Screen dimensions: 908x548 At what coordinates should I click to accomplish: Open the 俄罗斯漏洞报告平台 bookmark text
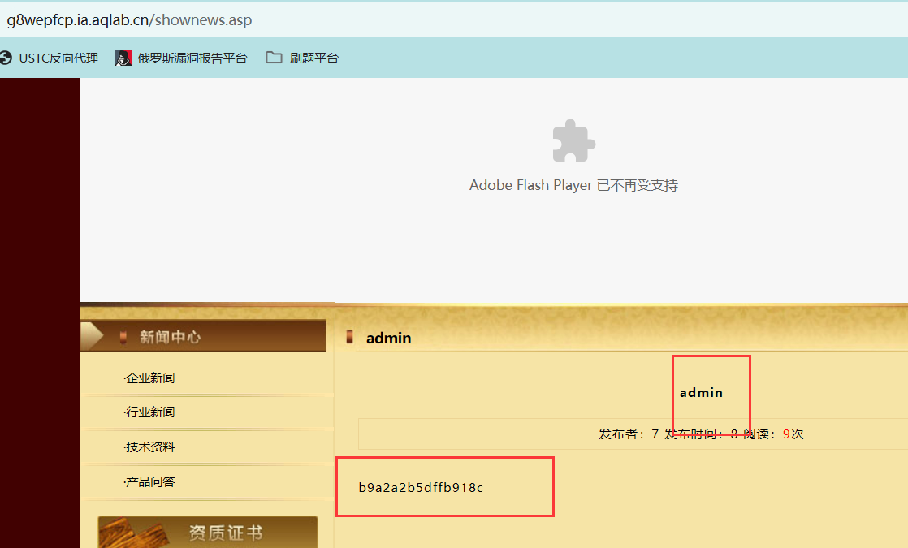192,58
